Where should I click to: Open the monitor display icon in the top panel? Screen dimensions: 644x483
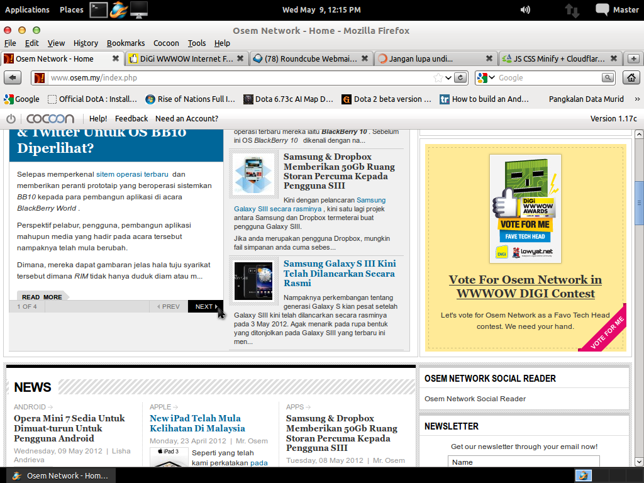139,10
